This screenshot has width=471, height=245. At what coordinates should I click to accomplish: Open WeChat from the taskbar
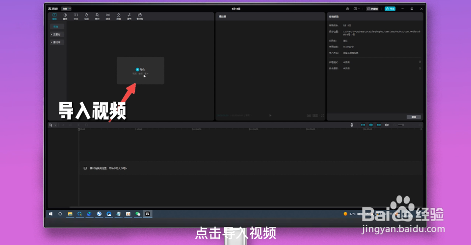coord(138,214)
